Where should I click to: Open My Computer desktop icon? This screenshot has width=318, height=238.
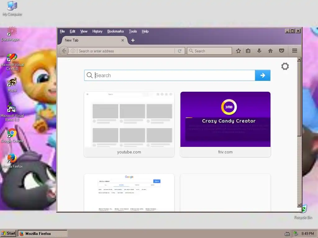[12, 8]
